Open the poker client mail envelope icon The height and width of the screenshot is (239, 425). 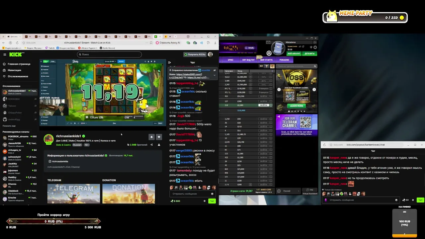pyautogui.click(x=268, y=42)
